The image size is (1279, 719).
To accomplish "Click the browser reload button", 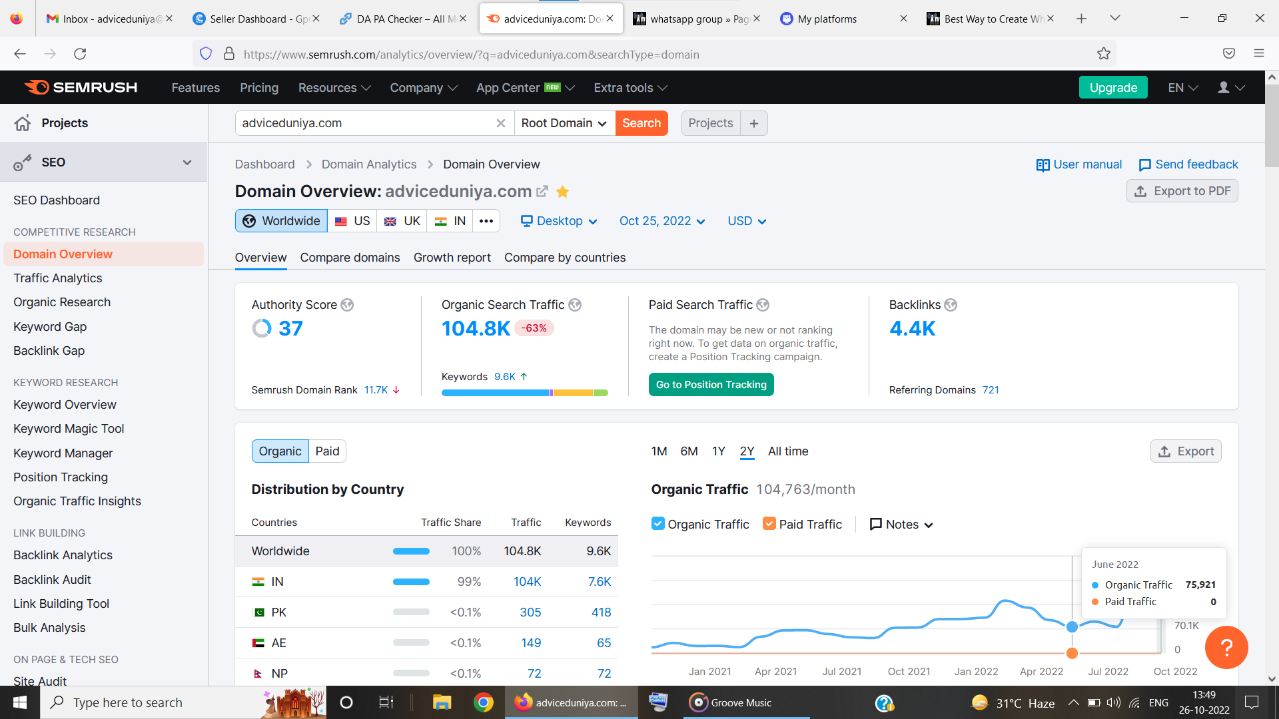I will 80,54.
